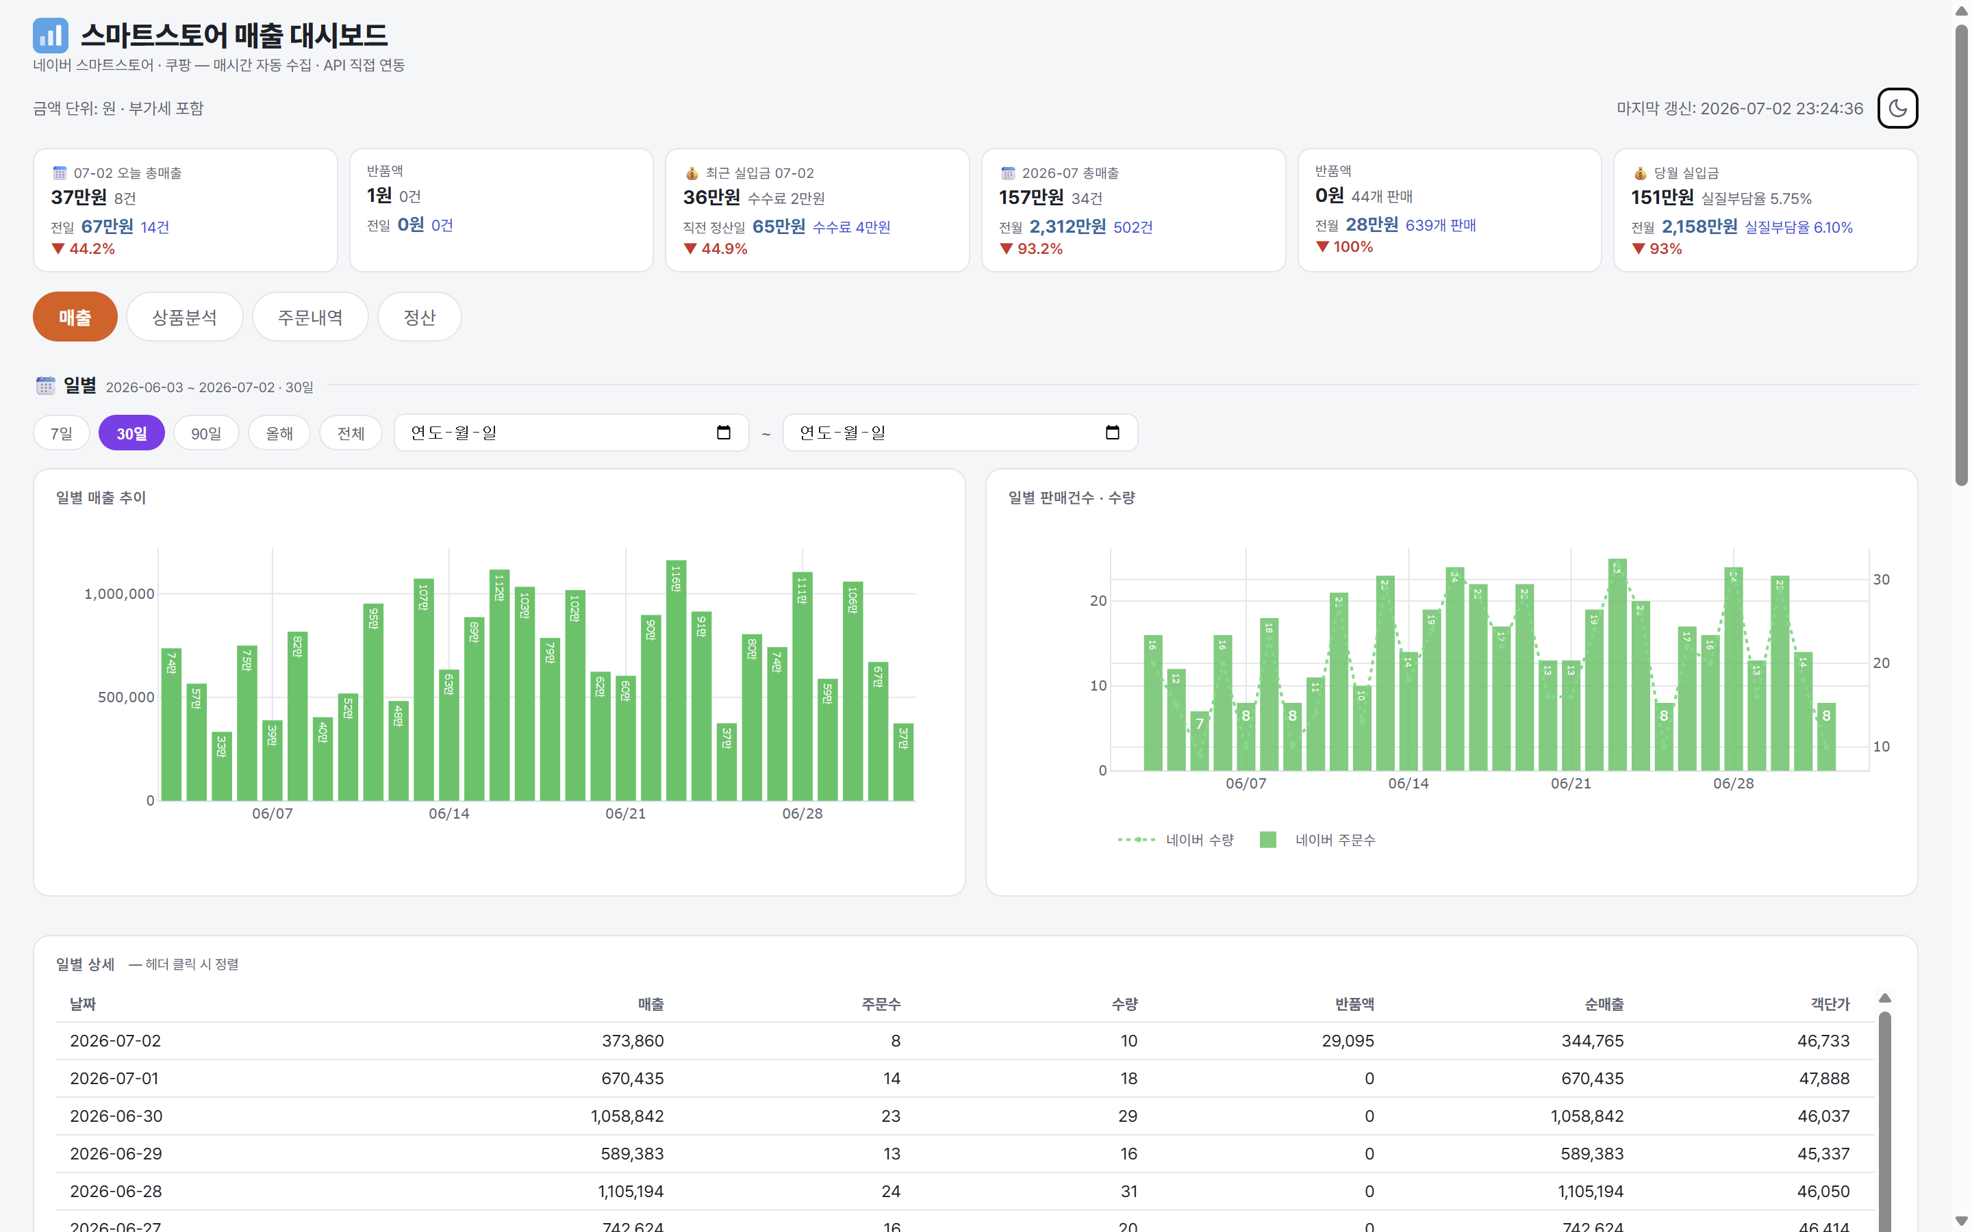This screenshot has width=1972, height=1232.
Task: Sort table by 객단가 header
Action: click(1830, 1004)
